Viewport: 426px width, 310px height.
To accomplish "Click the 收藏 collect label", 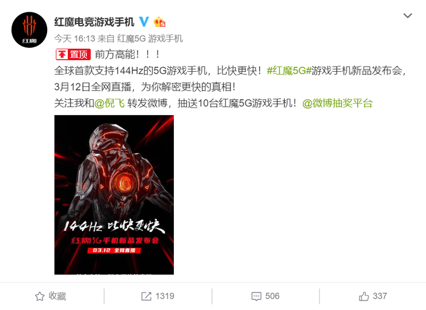I will 57,296.
